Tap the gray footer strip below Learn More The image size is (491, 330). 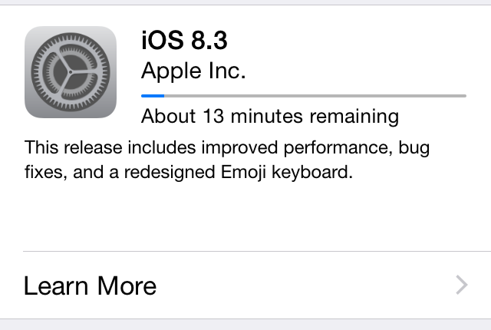(x=245, y=325)
